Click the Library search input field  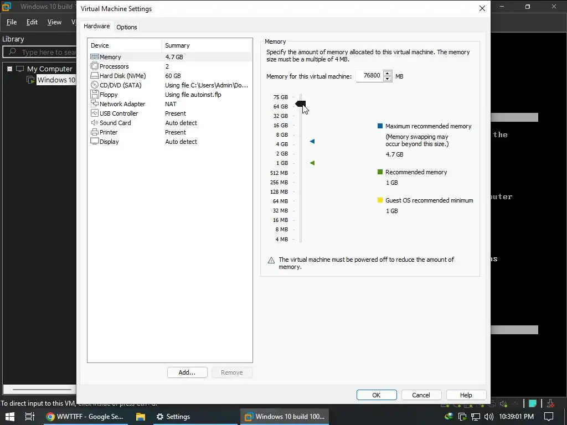tap(40, 52)
